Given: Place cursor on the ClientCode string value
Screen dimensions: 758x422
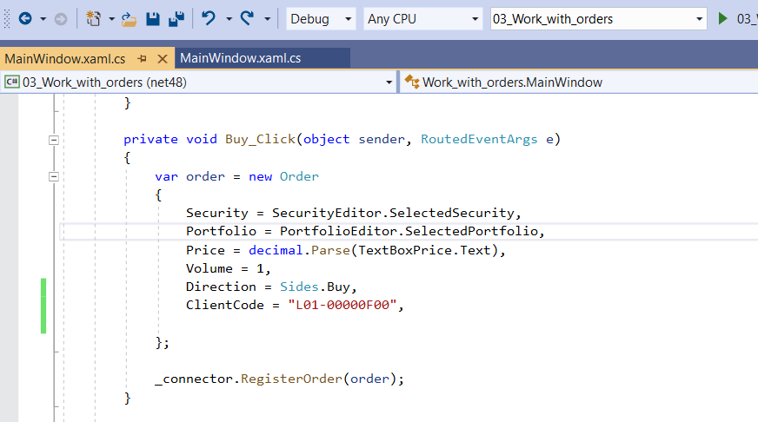Looking at the screenshot, I should (x=342, y=305).
